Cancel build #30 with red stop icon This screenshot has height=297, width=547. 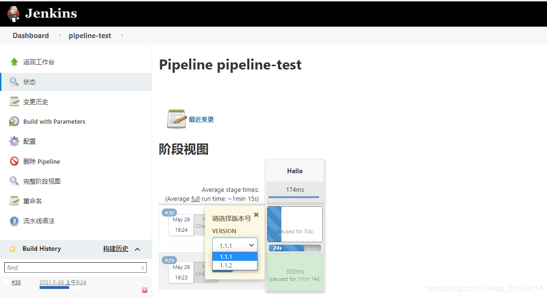(x=145, y=290)
